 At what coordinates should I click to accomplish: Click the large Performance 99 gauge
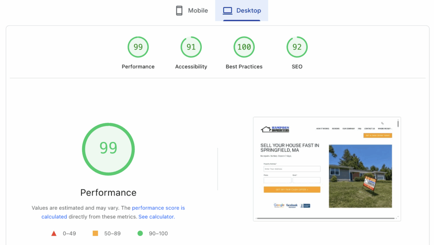pyautogui.click(x=108, y=149)
